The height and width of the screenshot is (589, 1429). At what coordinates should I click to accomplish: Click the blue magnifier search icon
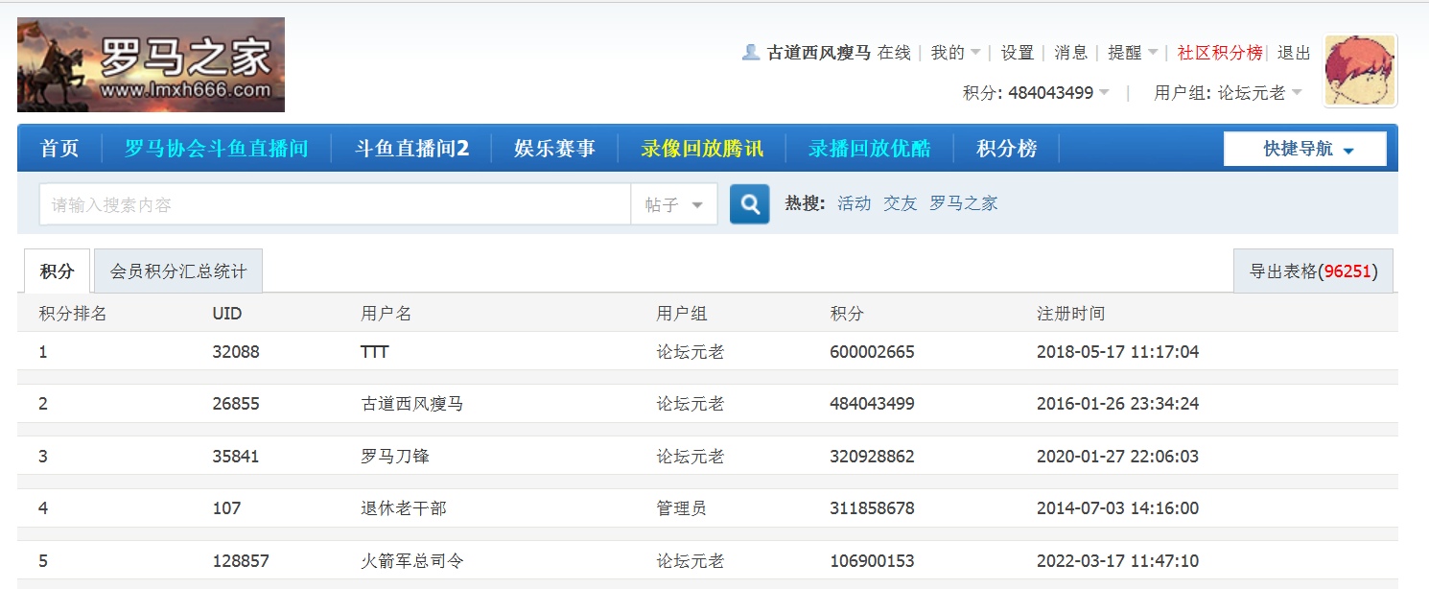(749, 203)
